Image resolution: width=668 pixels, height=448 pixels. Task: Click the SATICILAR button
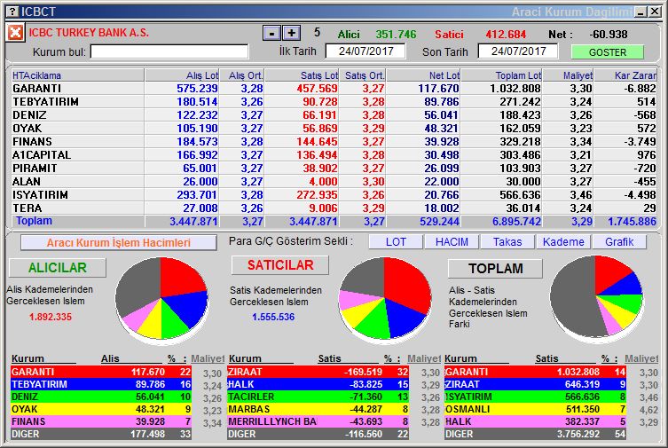coord(280,265)
